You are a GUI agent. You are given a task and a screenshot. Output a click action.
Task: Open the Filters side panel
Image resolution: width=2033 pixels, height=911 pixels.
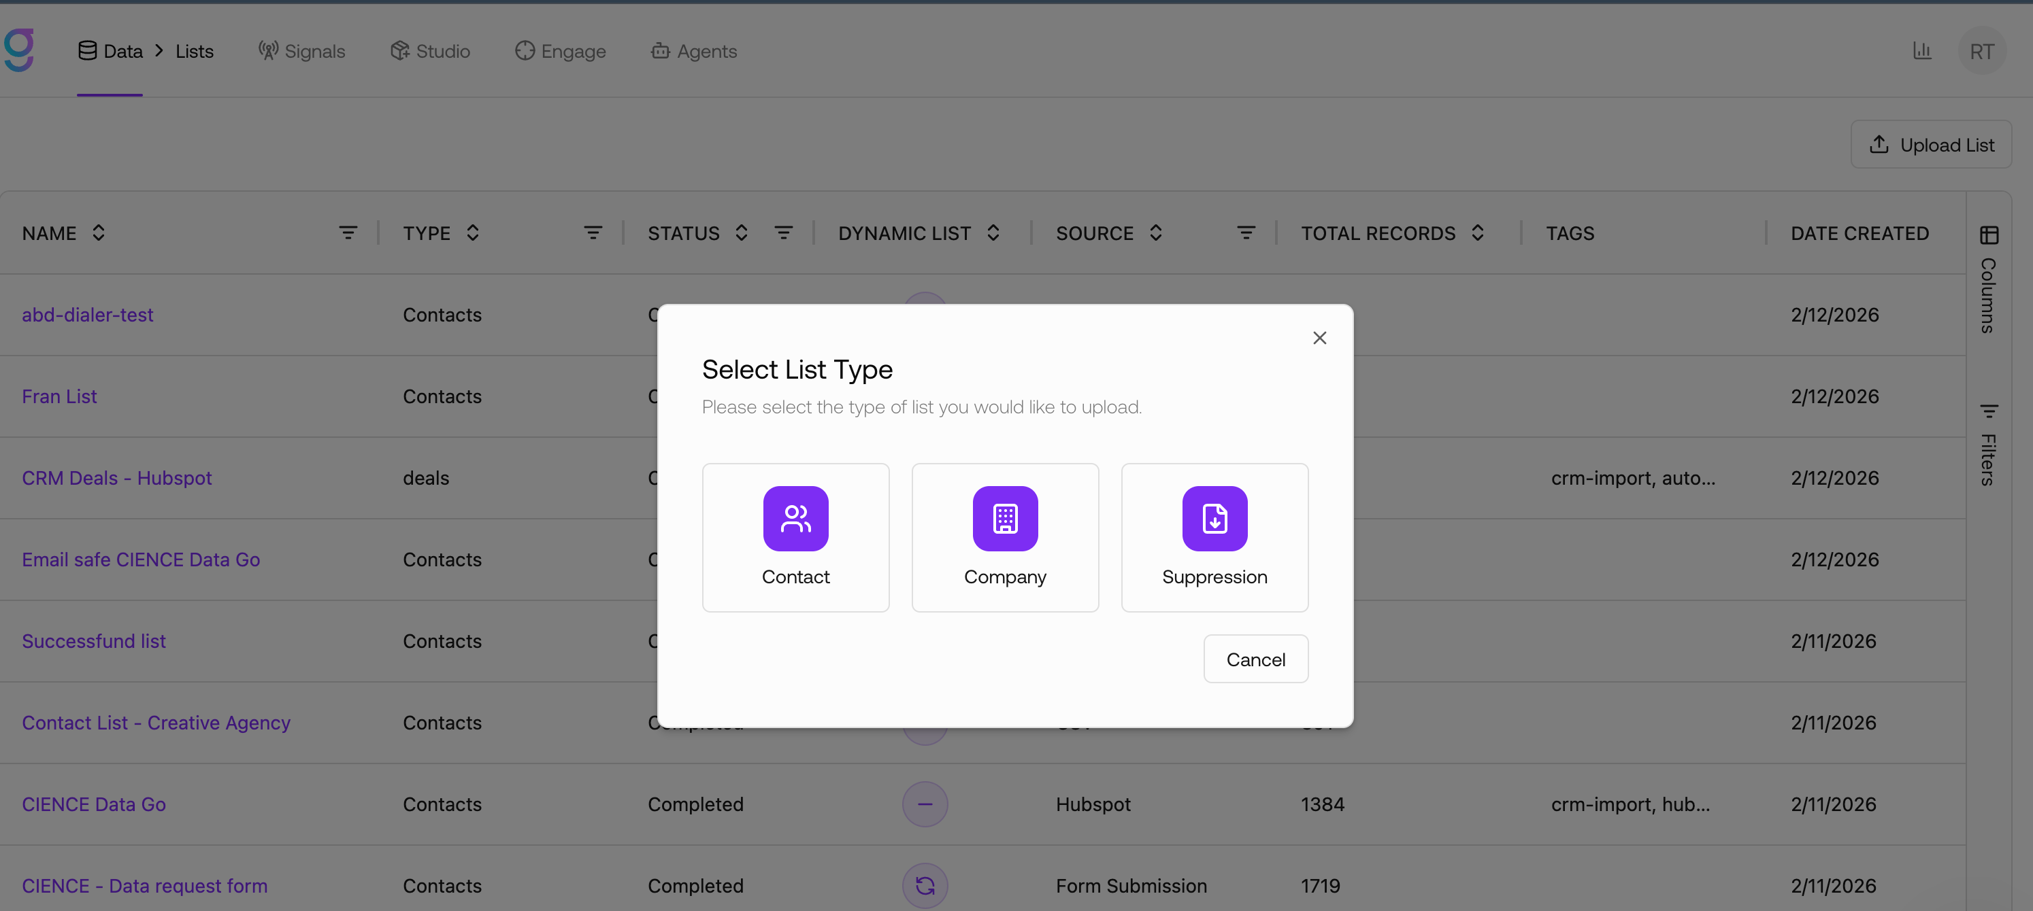1989,445
